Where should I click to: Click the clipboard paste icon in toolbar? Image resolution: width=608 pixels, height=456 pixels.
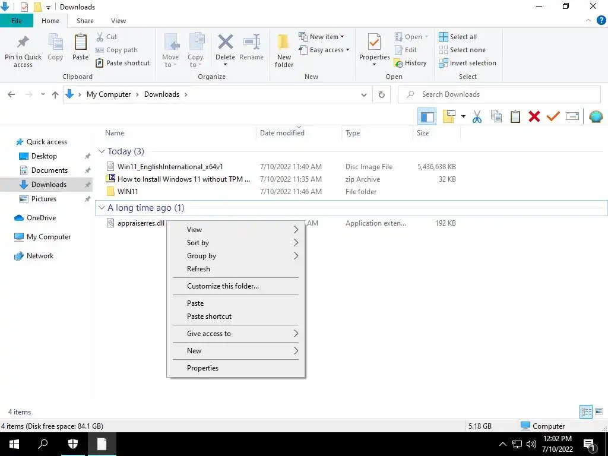pyautogui.click(x=515, y=116)
